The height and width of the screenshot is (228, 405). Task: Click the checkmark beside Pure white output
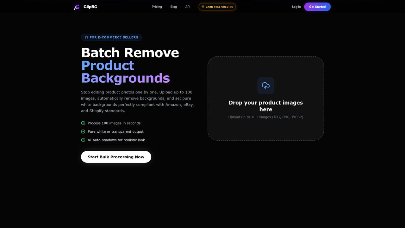pyautogui.click(x=83, y=131)
